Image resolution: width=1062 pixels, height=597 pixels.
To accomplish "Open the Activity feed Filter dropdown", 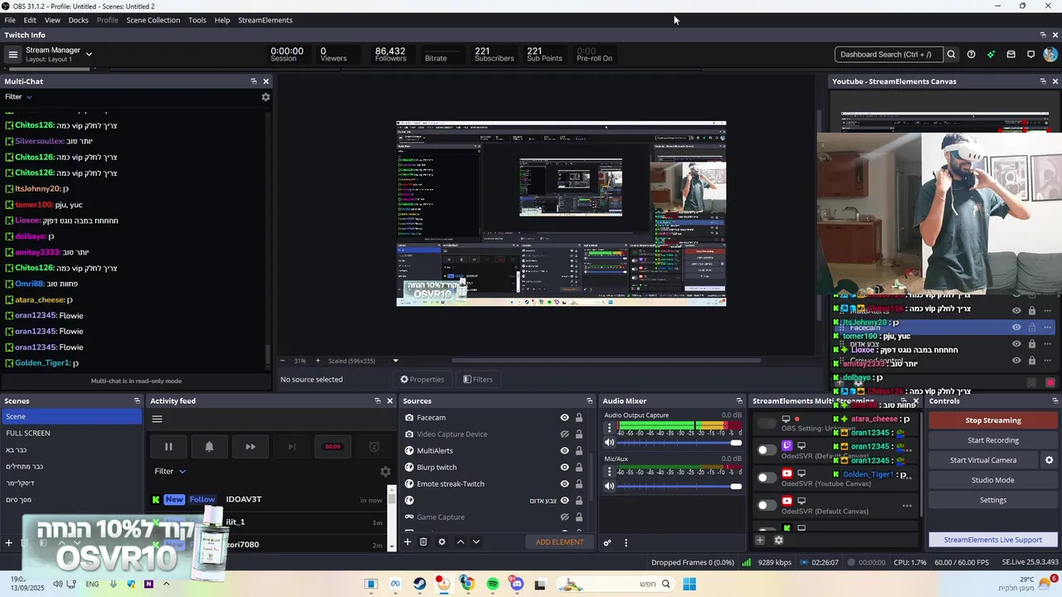I will tap(170, 471).
